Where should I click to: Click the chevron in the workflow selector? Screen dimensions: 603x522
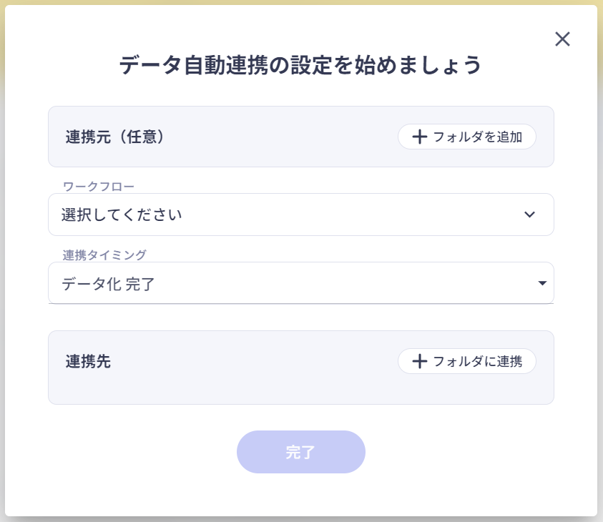click(x=529, y=215)
